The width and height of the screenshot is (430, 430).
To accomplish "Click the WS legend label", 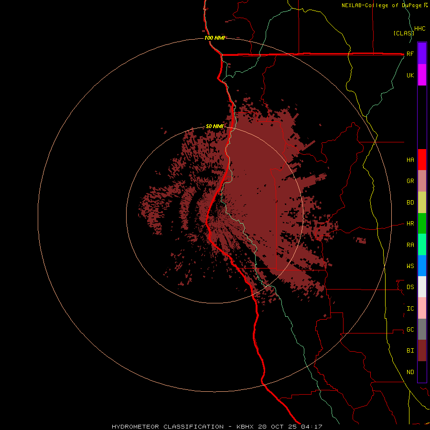I will 410,266.
